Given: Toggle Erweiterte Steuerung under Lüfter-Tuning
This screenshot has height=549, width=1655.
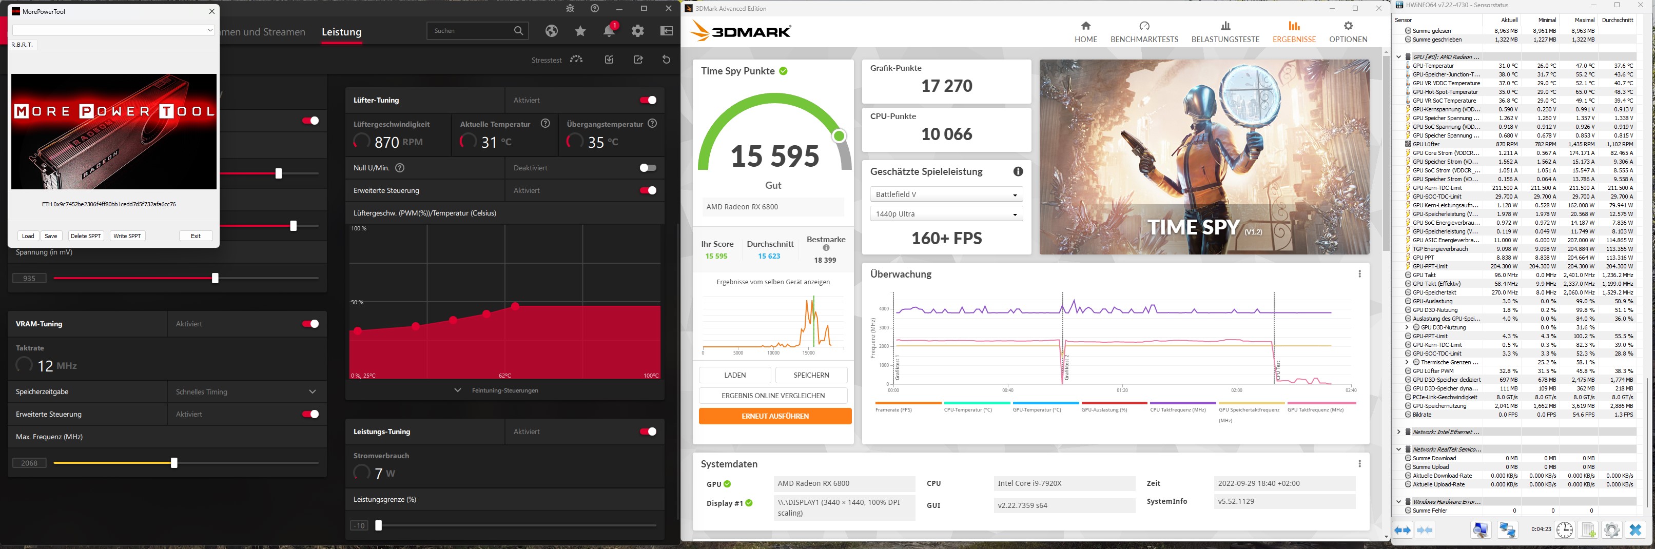Looking at the screenshot, I should pyautogui.click(x=648, y=190).
